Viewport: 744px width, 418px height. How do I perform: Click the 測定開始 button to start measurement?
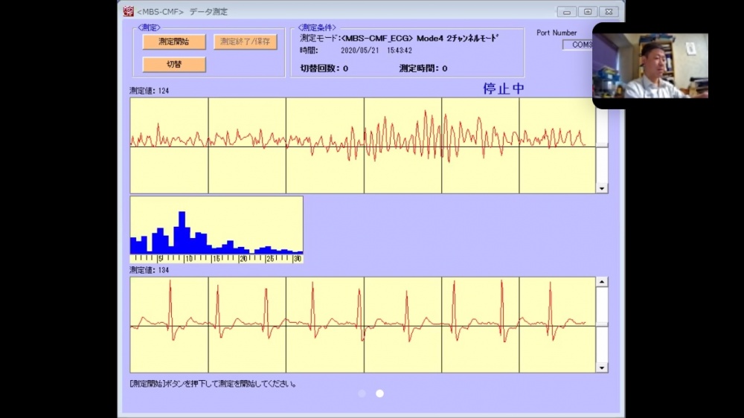[174, 42]
